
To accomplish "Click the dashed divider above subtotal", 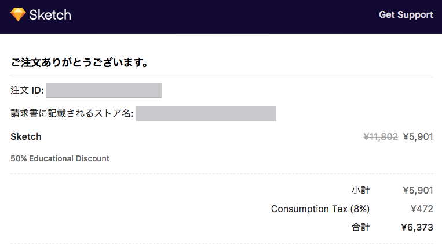I will coord(222,174).
